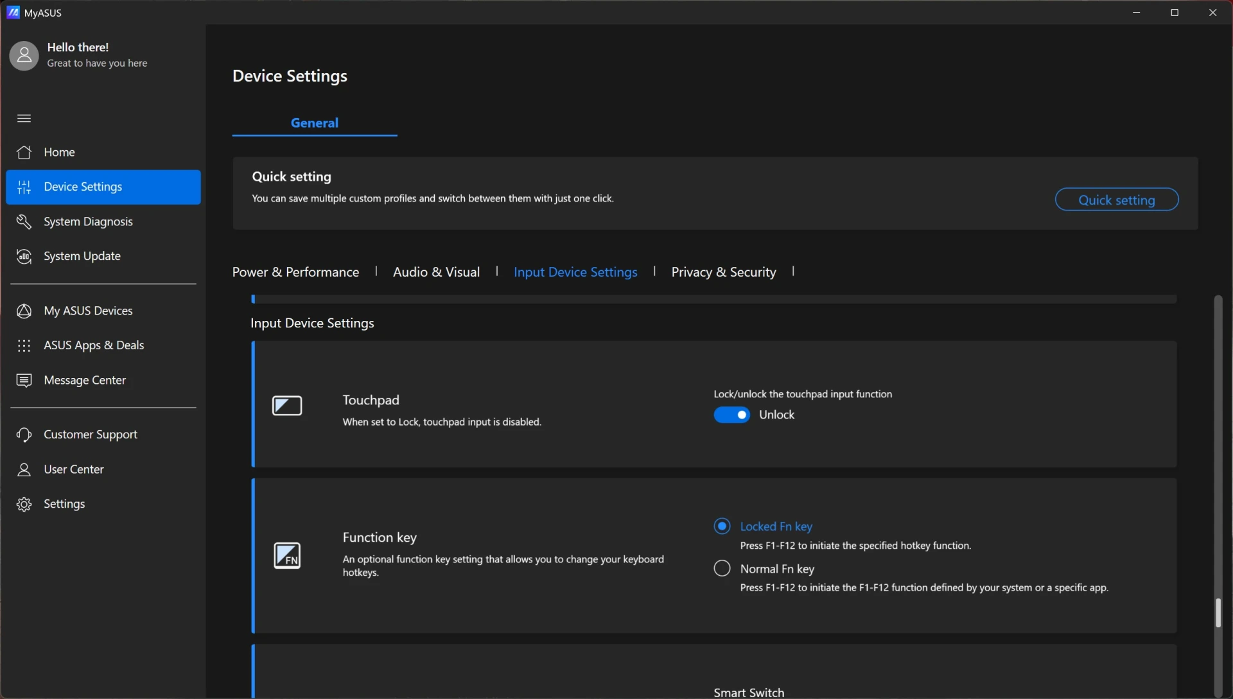
Task: Select the Normal Fn key radio button
Action: click(x=722, y=568)
